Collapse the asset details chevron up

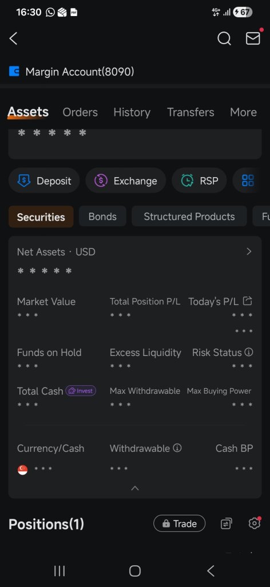pos(135,488)
